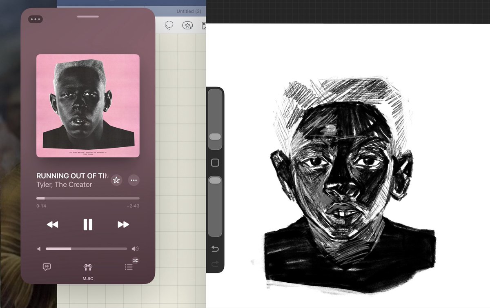Open the image insert tool in notes toolbar
This screenshot has height=308, width=490.
click(204, 25)
